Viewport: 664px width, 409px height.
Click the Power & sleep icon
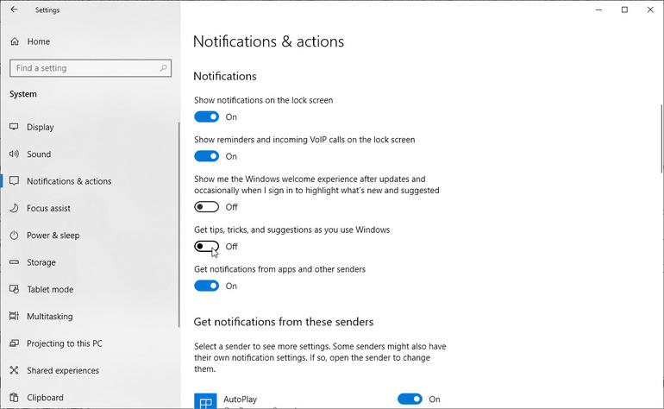click(14, 236)
